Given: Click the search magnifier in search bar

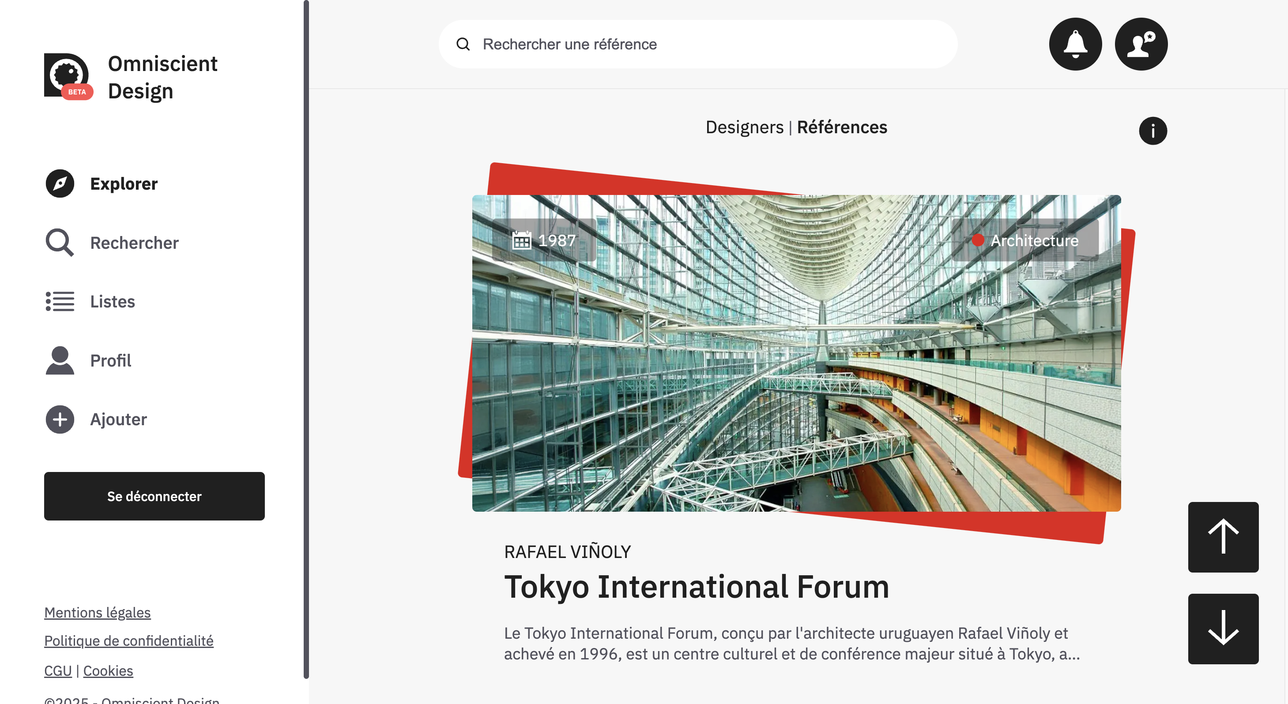Looking at the screenshot, I should coord(463,44).
